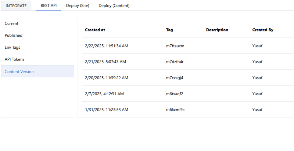Viewport: 294px width, 151px height.
Task: Click the Tag column header
Action: pyautogui.click(x=169, y=30)
